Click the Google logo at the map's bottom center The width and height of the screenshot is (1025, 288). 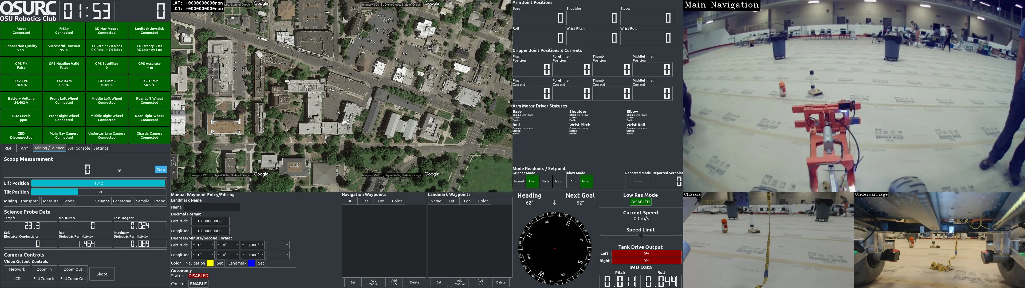261,174
